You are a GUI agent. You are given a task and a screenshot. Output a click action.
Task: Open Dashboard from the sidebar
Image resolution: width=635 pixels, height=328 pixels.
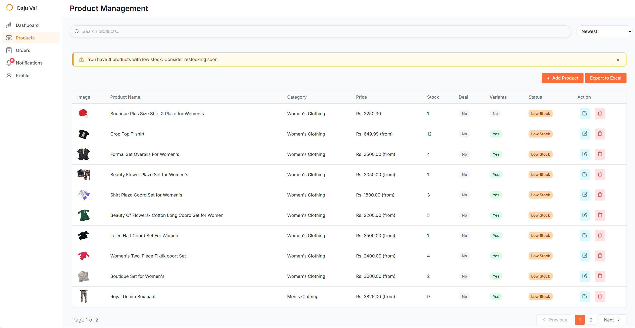pyautogui.click(x=31, y=25)
